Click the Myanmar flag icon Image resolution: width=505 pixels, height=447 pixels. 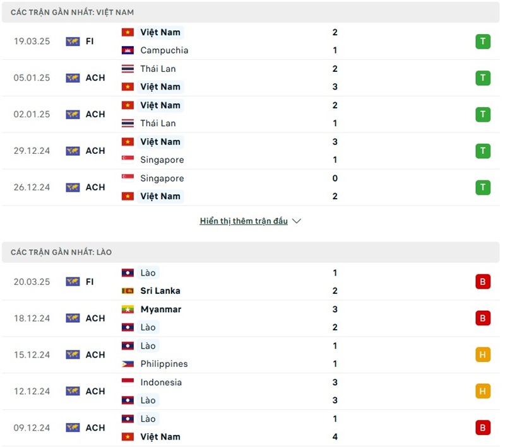[x=128, y=310]
